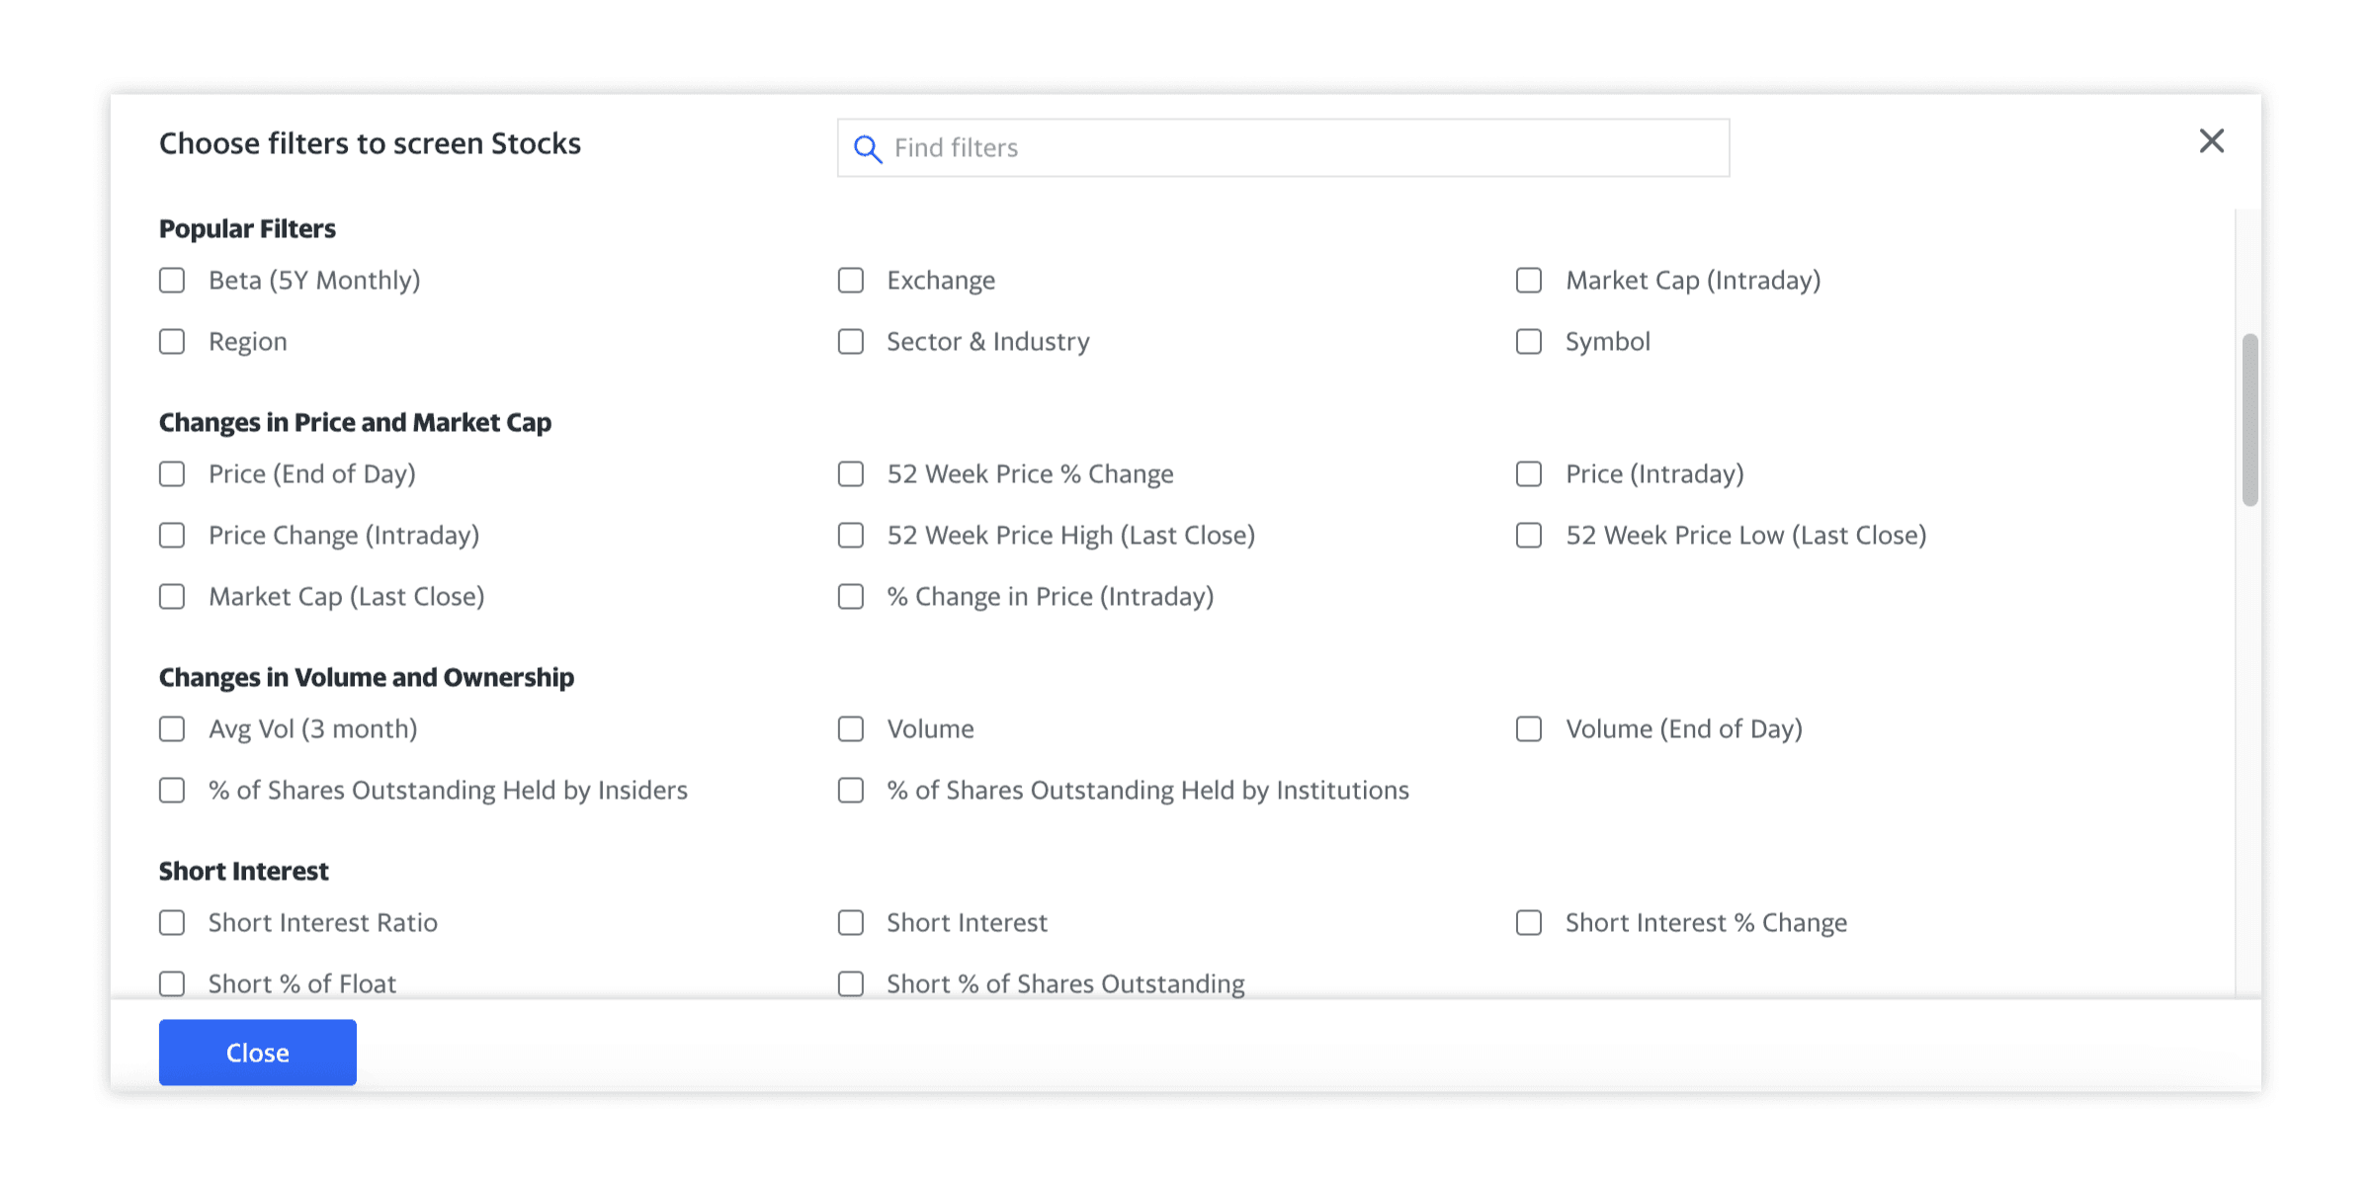The image size is (2372, 1186).
Task: Check the Symbol filter option
Action: click(x=1528, y=342)
